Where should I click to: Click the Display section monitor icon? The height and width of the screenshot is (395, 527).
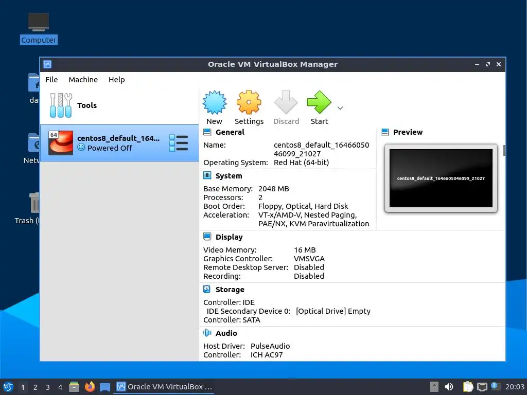[x=207, y=237]
